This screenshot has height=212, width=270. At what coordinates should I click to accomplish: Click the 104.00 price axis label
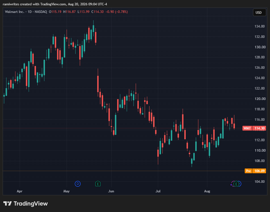260,182
